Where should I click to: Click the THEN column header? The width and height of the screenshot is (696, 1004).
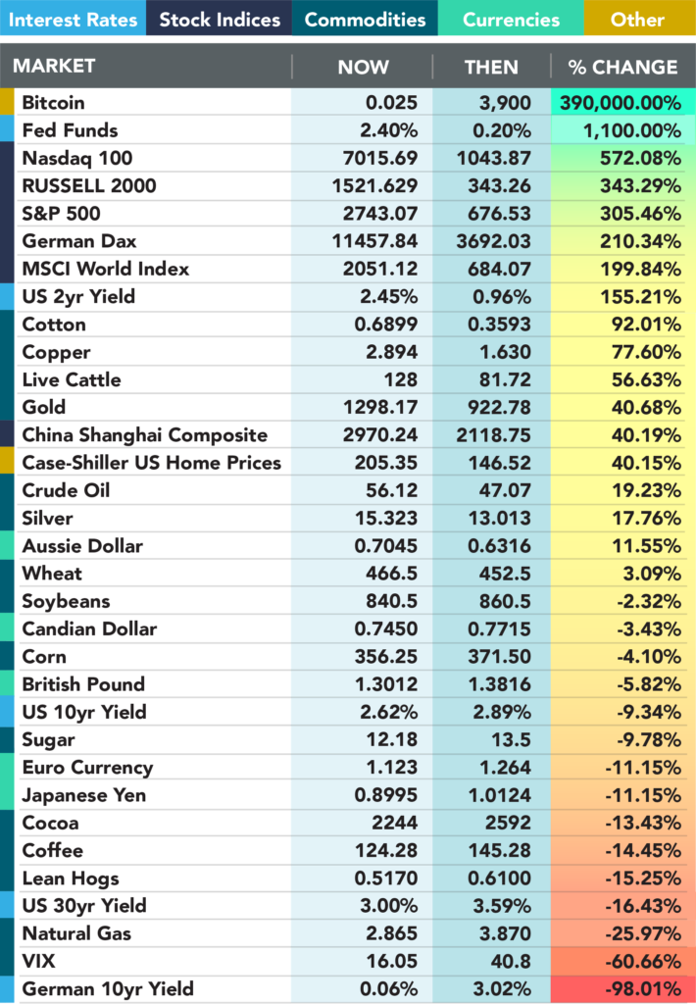coord(491,67)
